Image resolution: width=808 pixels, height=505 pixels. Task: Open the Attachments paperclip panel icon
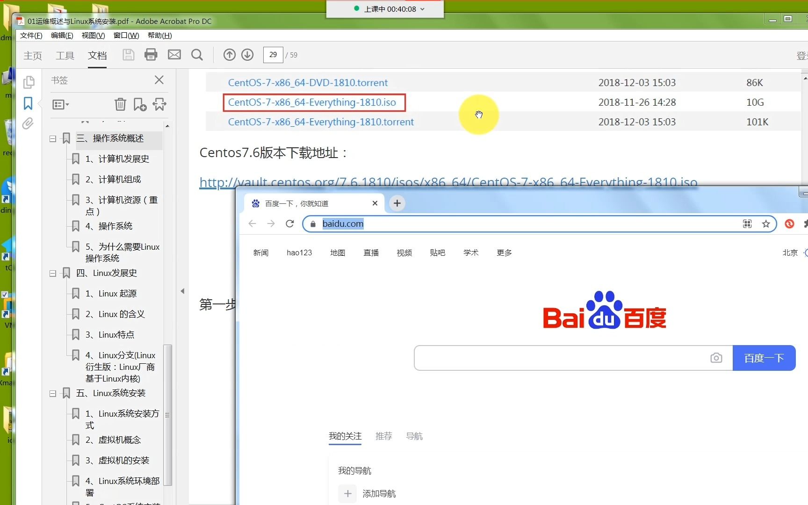pyautogui.click(x=28, y=123)
